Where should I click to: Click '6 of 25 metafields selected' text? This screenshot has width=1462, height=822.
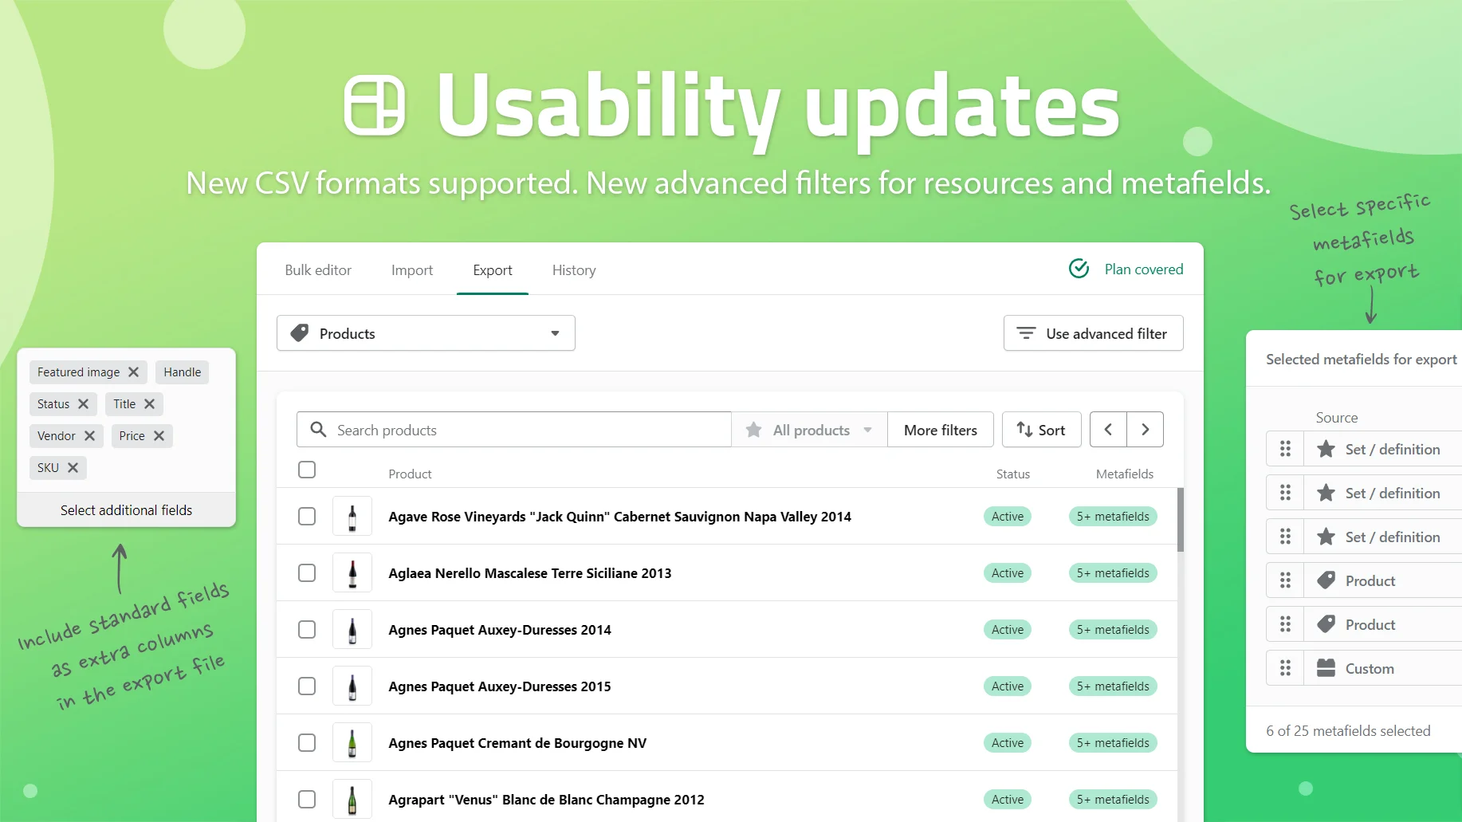coord(1348,730)
